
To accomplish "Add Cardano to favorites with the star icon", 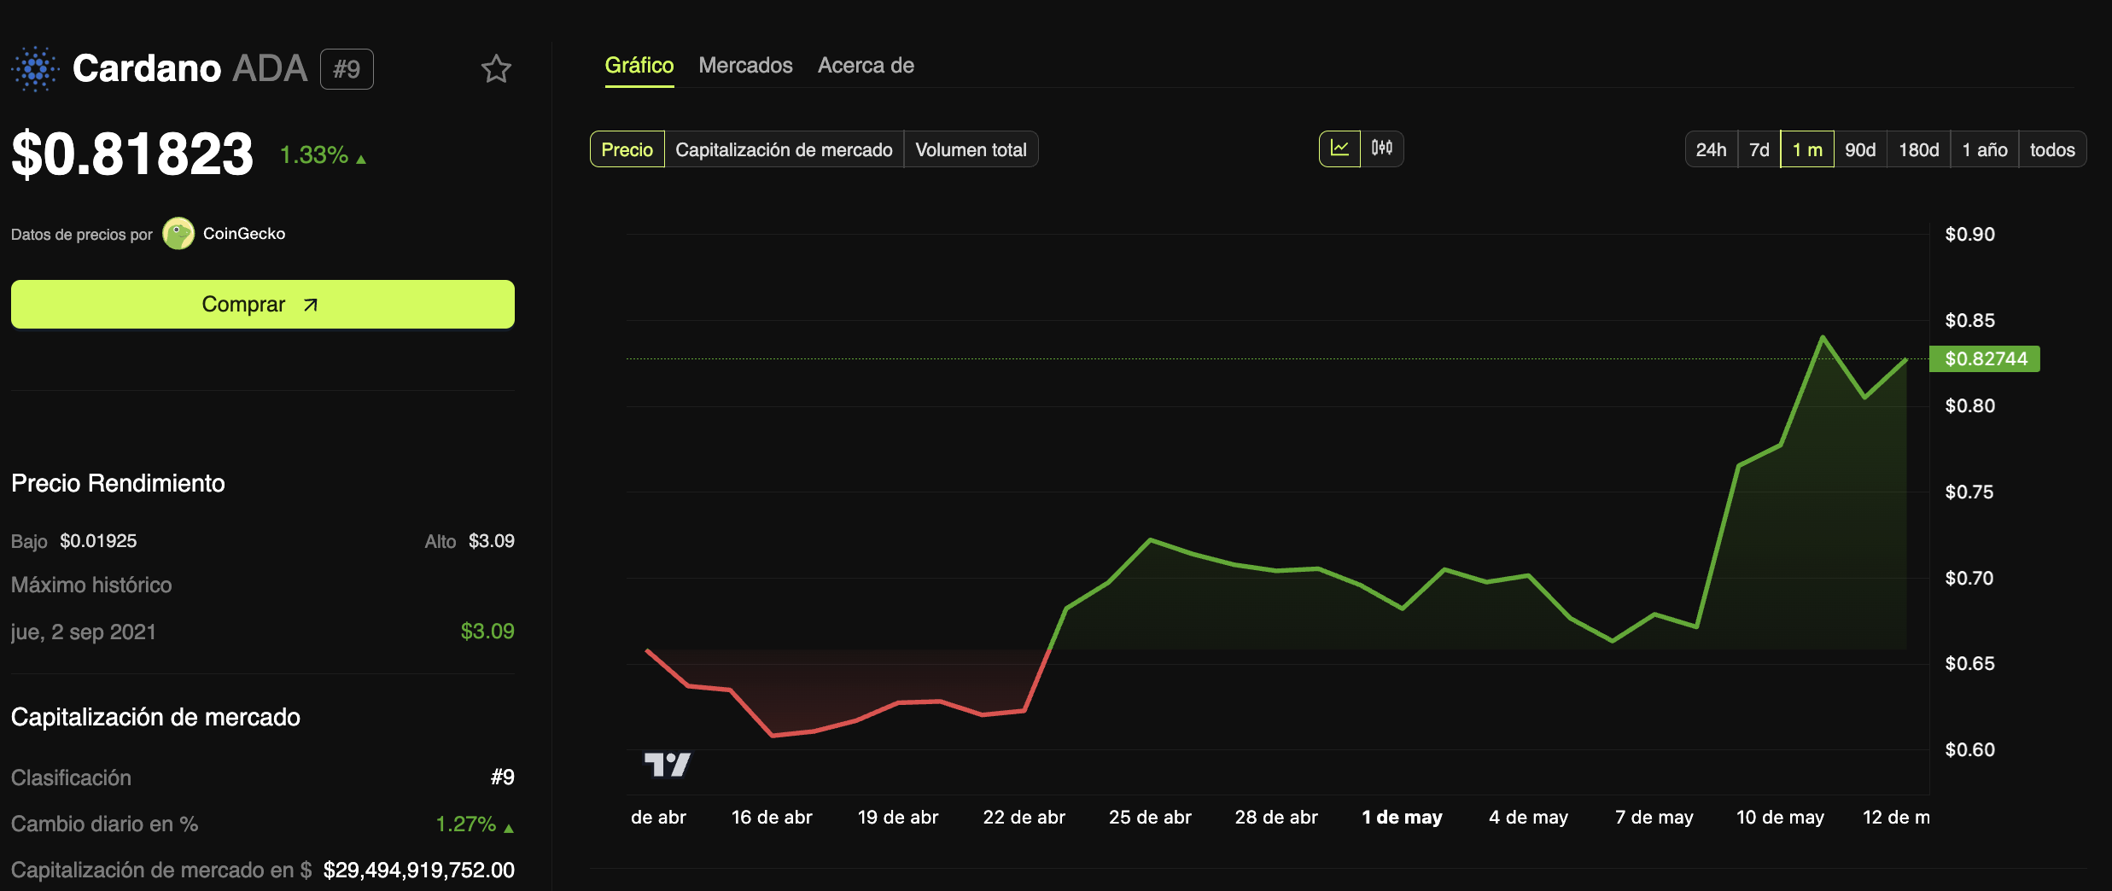I will (x=496, y=69).
